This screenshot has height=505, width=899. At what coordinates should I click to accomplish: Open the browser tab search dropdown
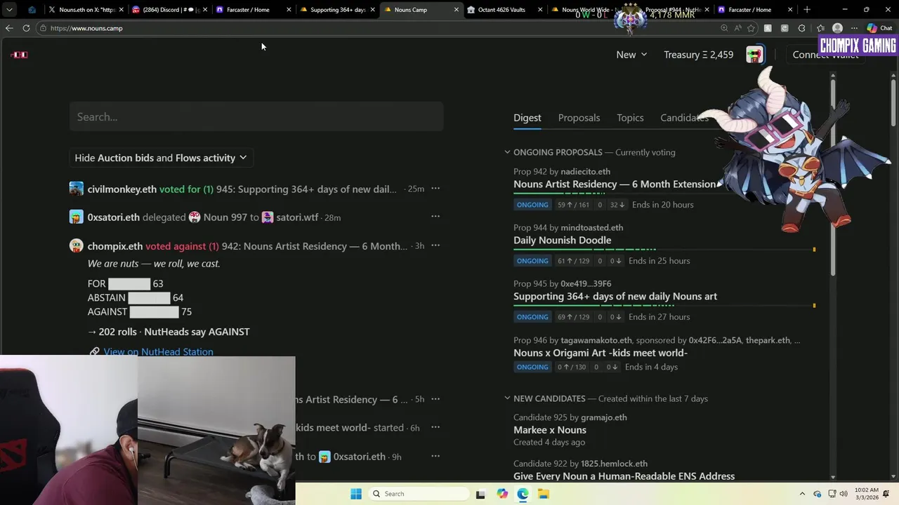click(x=9, y=10)
